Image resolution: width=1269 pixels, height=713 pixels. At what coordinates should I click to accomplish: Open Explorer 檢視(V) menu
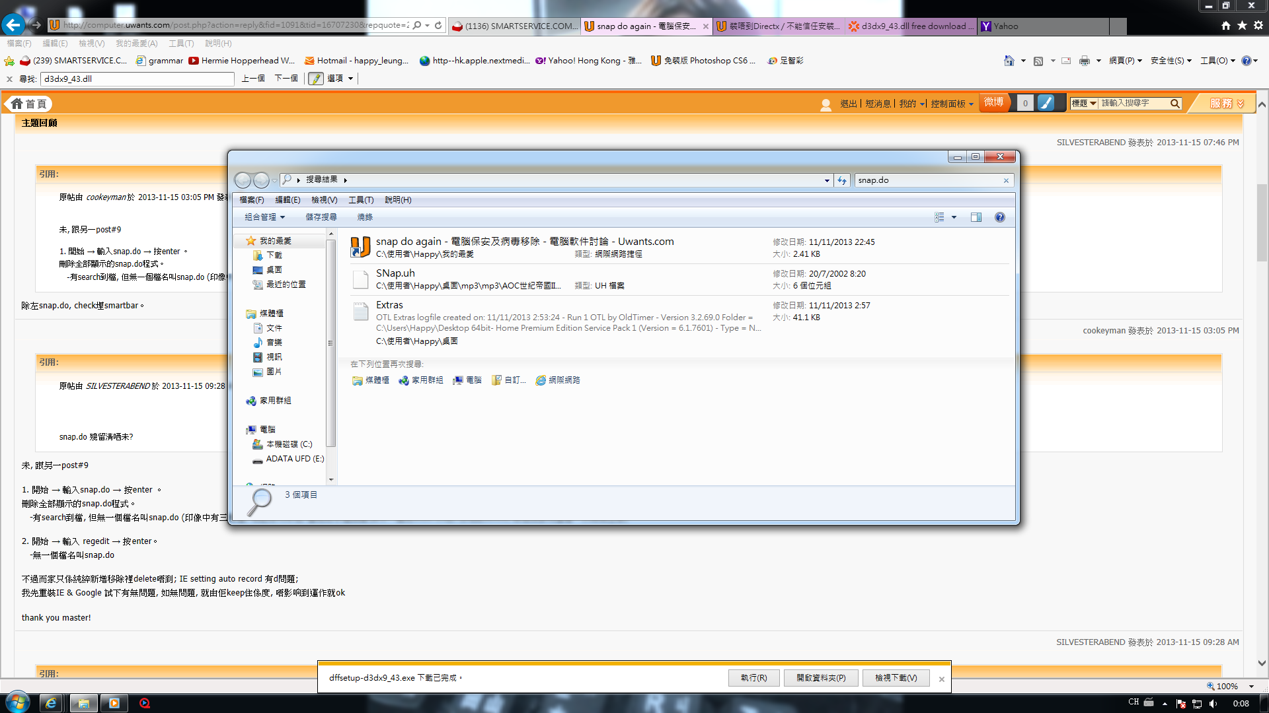(324, 200)
